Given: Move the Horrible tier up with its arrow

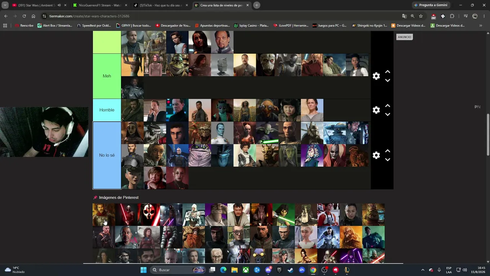Looking at the screenshot, I should coord(387,106).
